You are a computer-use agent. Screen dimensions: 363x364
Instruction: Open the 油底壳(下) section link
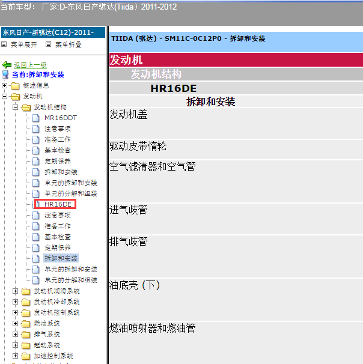tap(135, 285)
